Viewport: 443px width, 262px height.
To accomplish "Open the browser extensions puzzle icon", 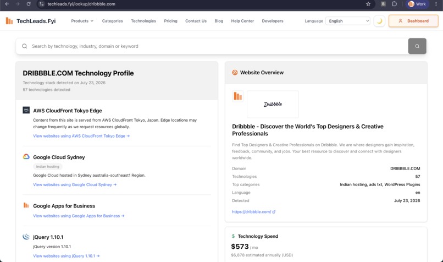I will [x=394, y=4].
